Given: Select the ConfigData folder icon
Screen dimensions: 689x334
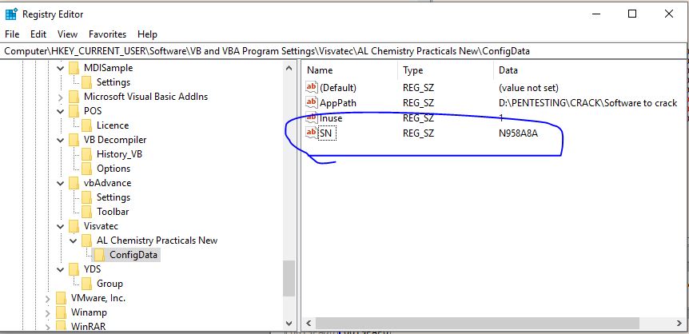Looking at the screenshot, I should pyautogui.click(x=100, y=254).
